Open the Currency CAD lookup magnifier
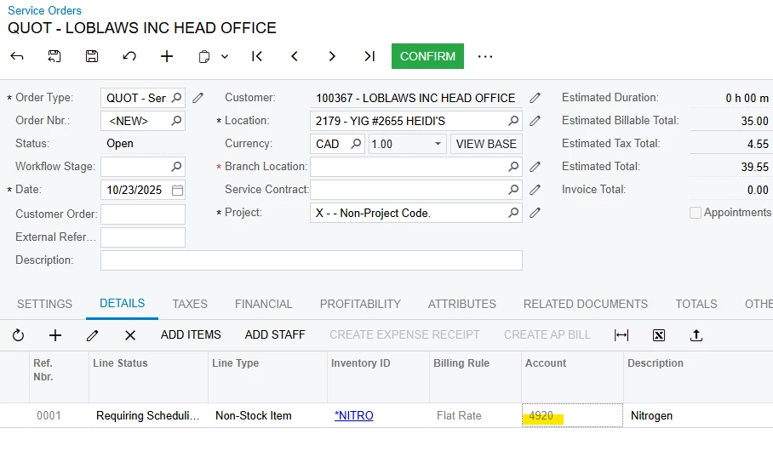Screen dimensions: 773x451 356,144
